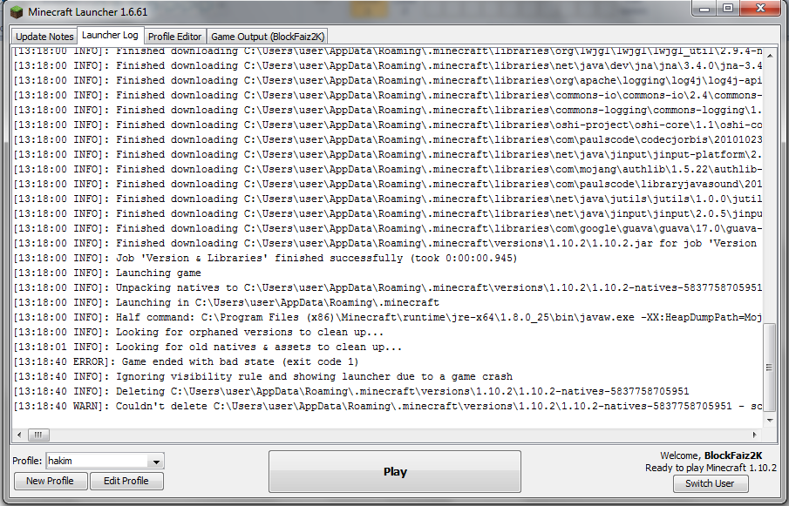The height and width of the screenshot is (506, 789).
Task: Click the 'Profile:' label
Action: click(x=27, y=461)
